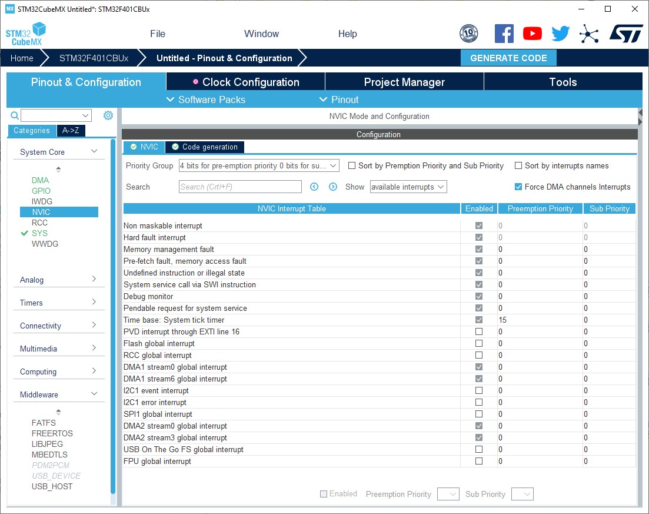Open the Code generation tab
Viewport: 649px width, 514px height.
(205, 147)
